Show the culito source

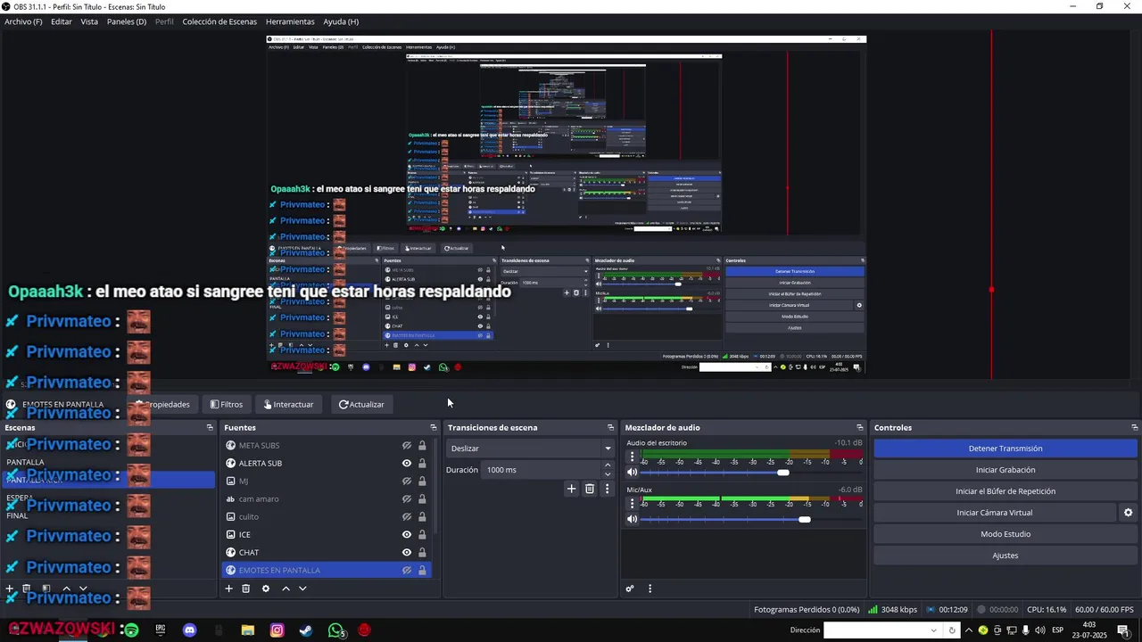point(407,517)
